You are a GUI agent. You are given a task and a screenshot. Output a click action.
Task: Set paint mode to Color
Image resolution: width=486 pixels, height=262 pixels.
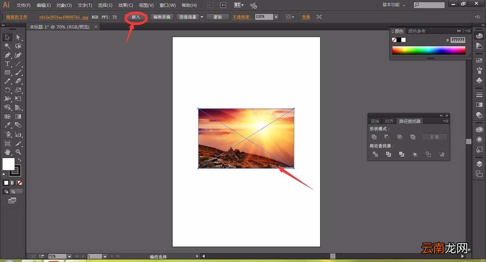click(6, 183)
